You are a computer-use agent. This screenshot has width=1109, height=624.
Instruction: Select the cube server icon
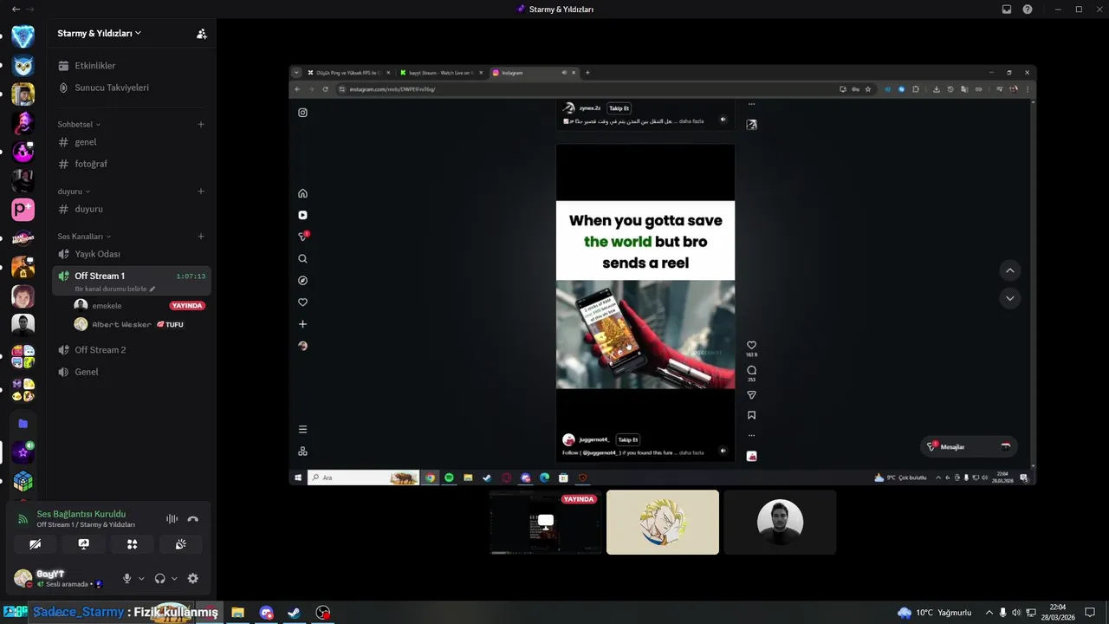pyautogui.click(x=23, y=481)
